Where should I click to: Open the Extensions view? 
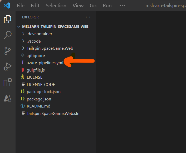pyautogui.click(x=8, y=82)
